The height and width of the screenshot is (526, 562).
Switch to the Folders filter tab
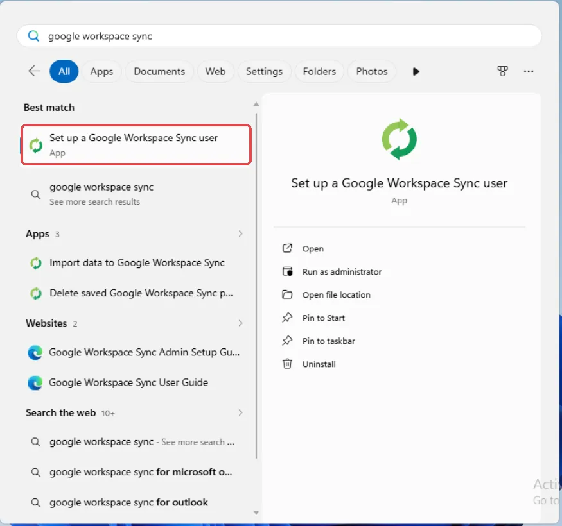319,71
